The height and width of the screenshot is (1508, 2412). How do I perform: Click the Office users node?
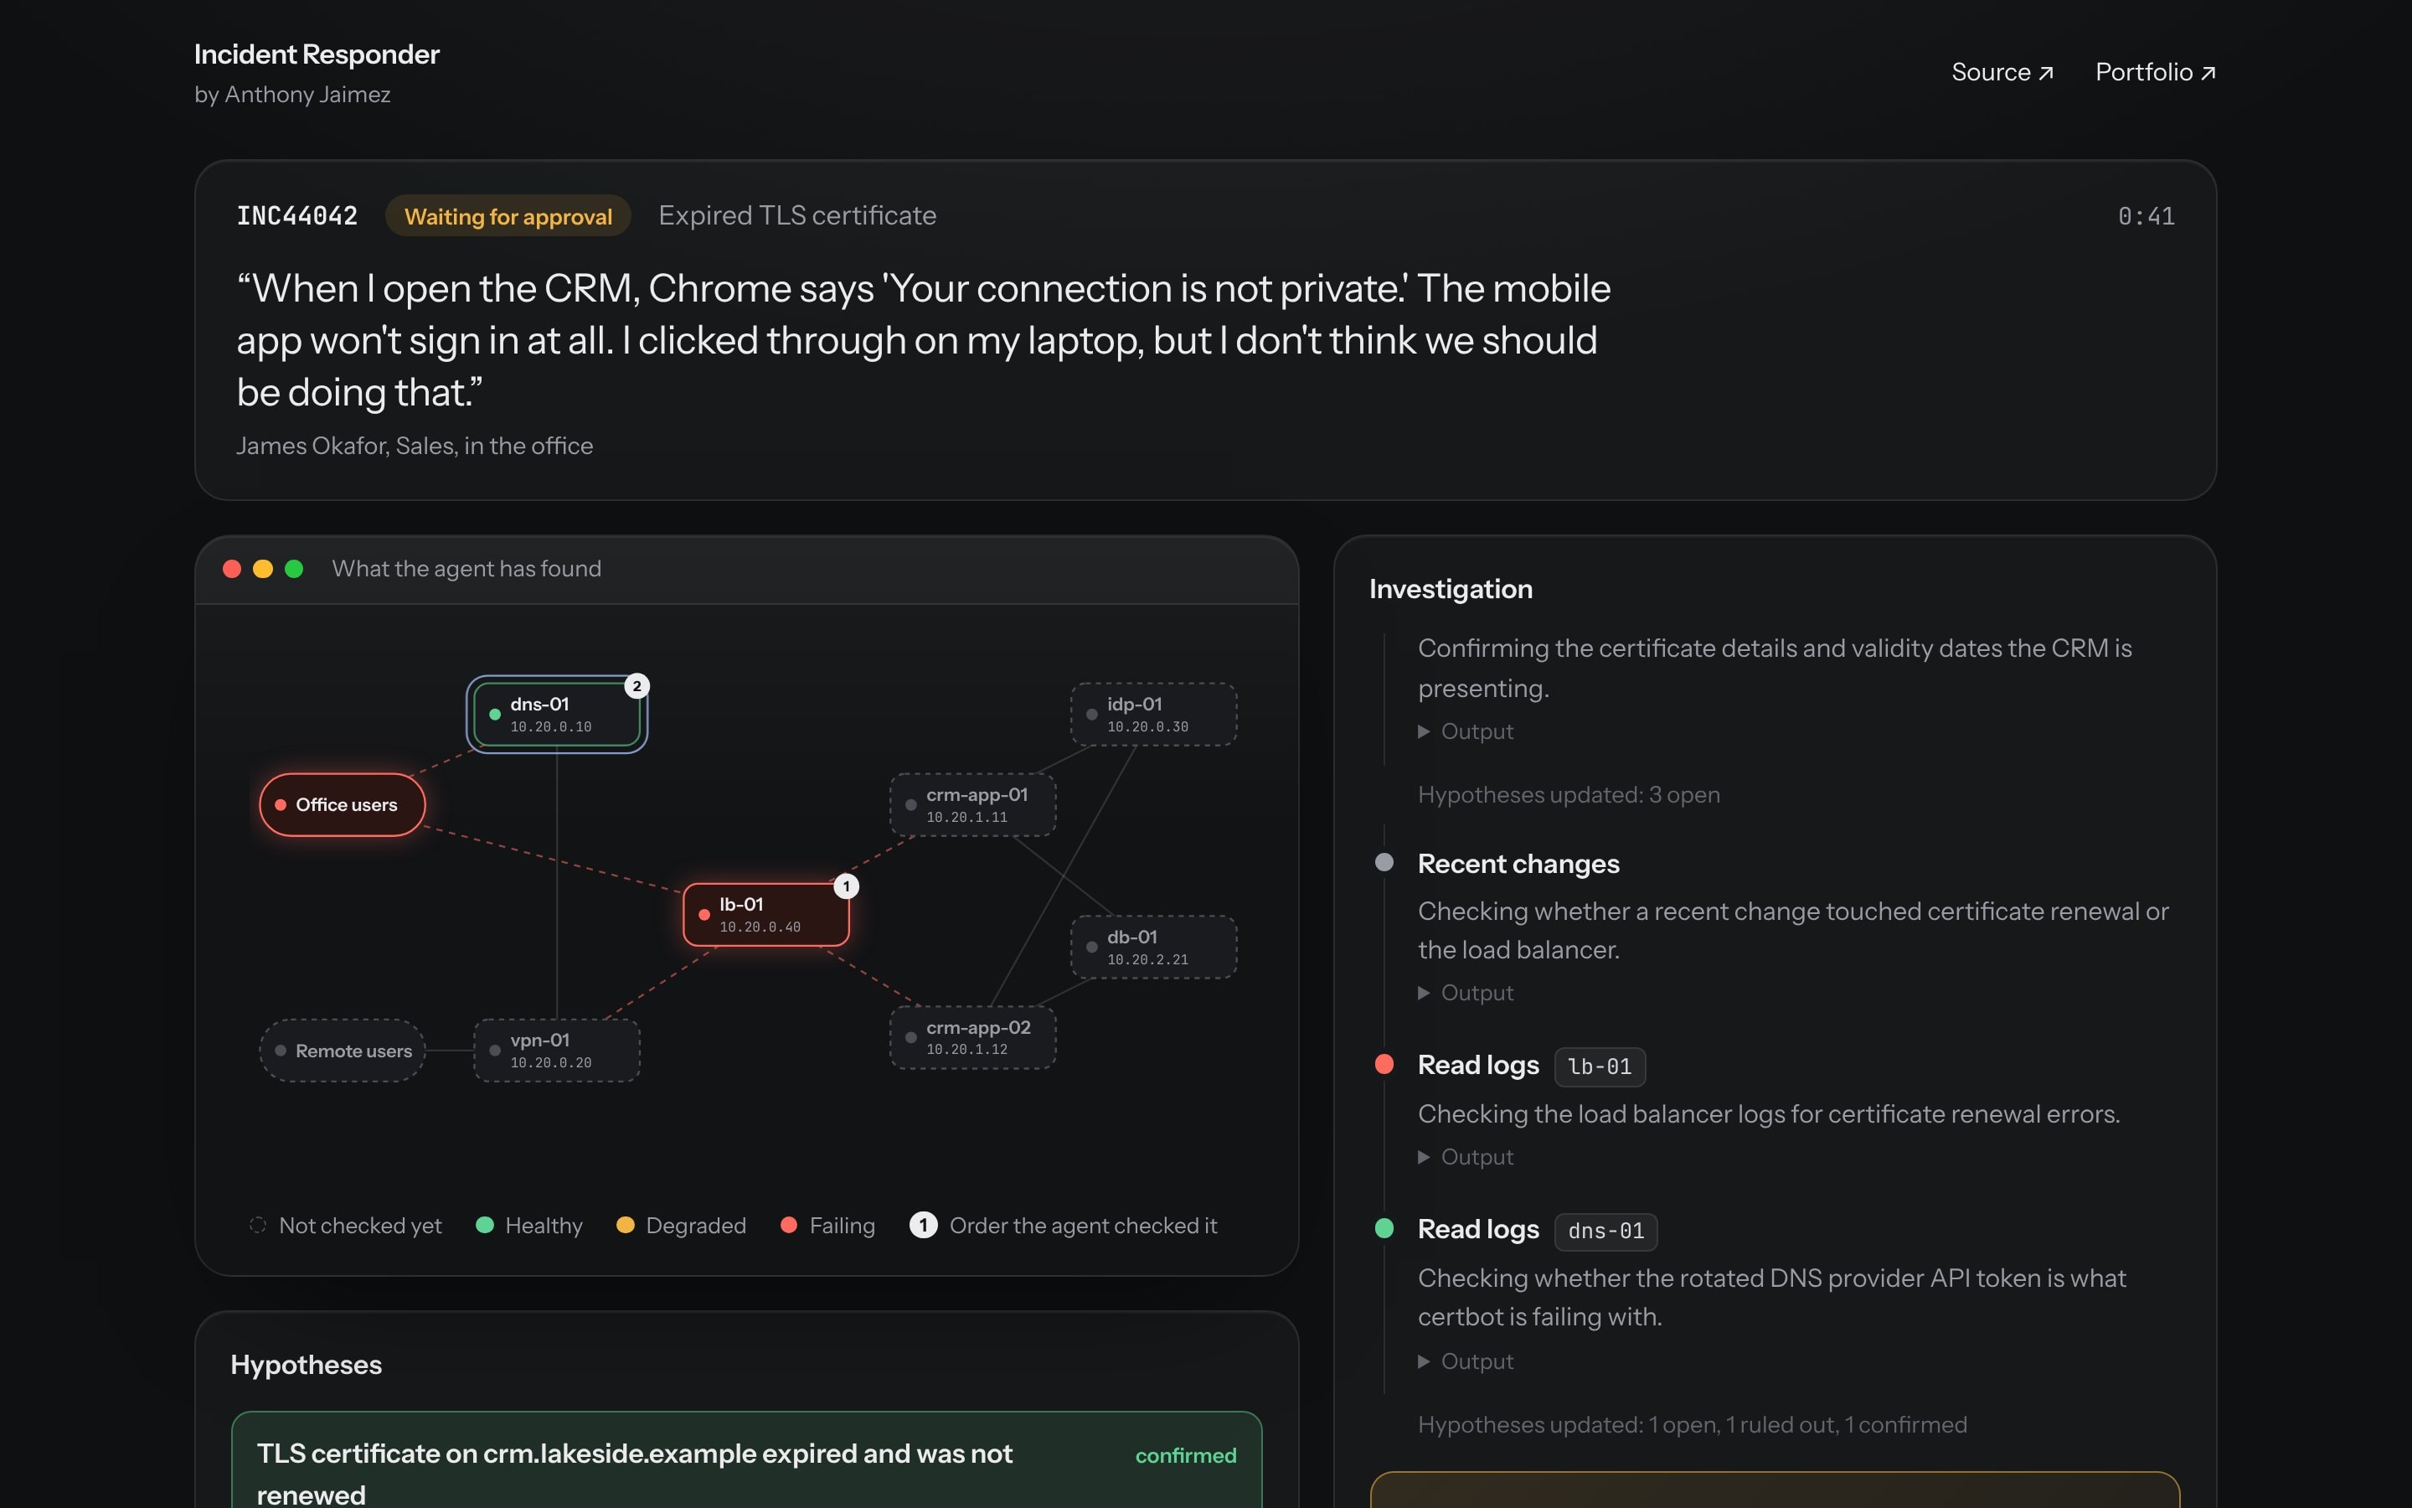click(x=342, y=805)
